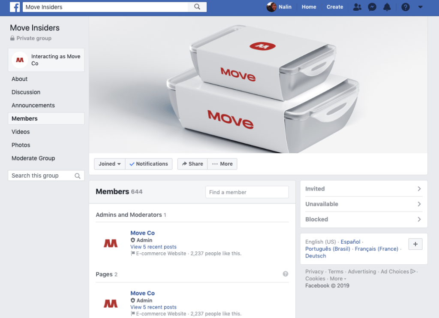Screen dimensions: 439x318
Task: Open the Friend Requests icon
Action: [x=357, y=7]
